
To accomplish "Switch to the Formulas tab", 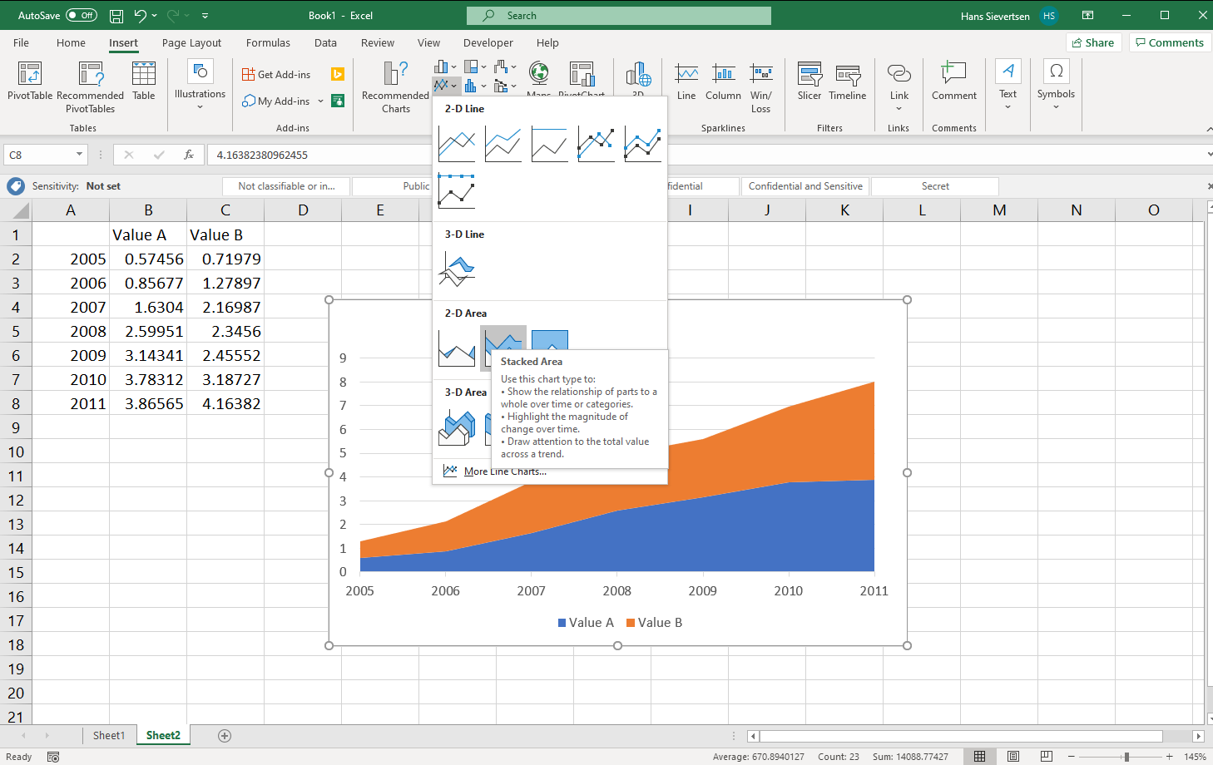I will (268, 42).
